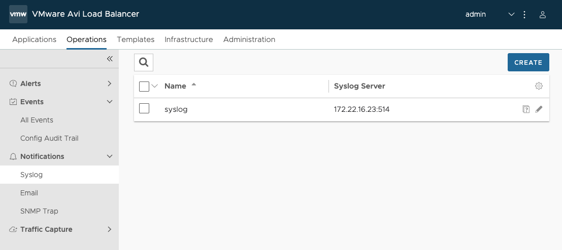Sort by Name column arrow
The height and width of the screenshot is (250, 562).
coord(194,85)
